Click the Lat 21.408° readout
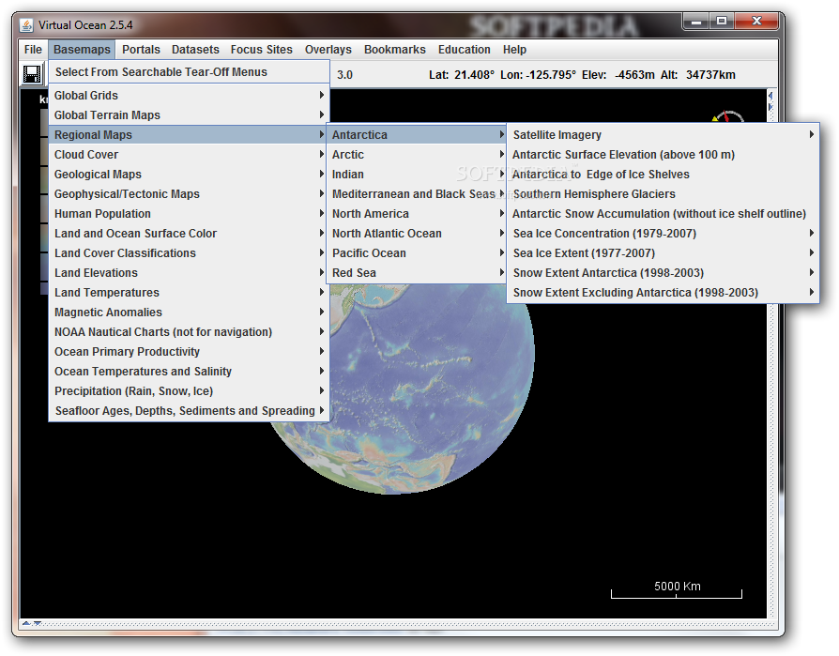The height and width of the screenshot is (656, 839). 461,75
